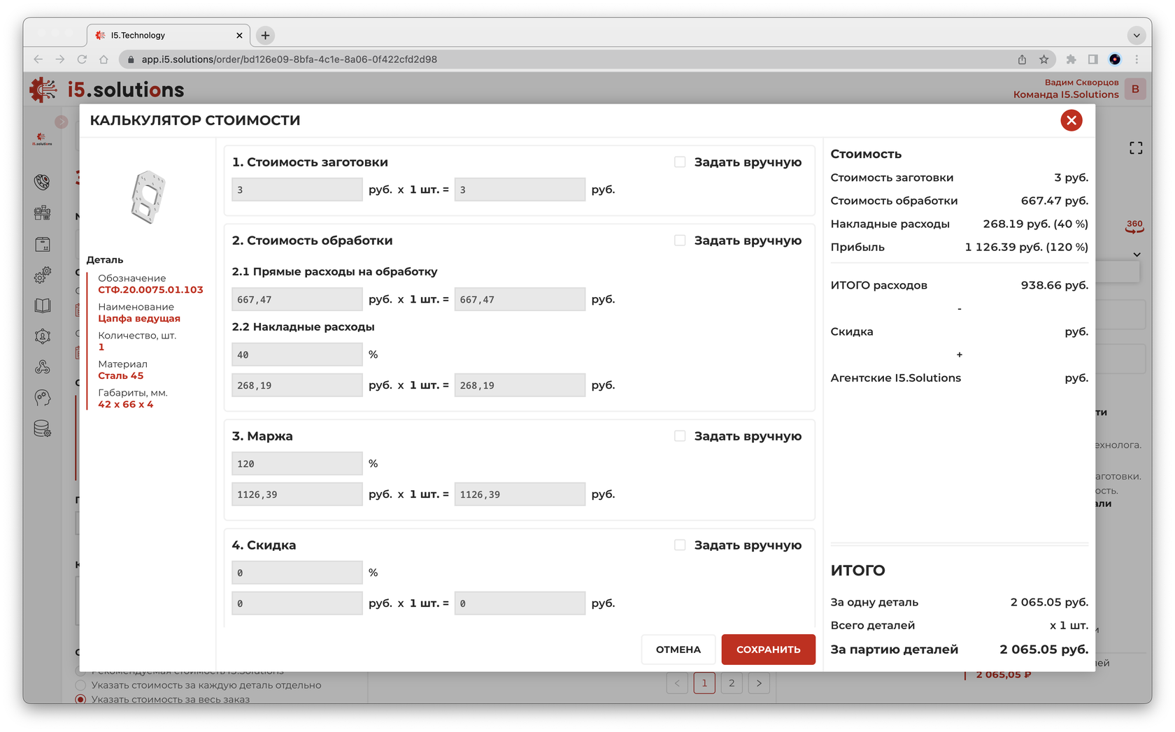Click the blank cost total field
Image resolution: width=1175 pixels, height=732 pixels.
tap(520, 189)
